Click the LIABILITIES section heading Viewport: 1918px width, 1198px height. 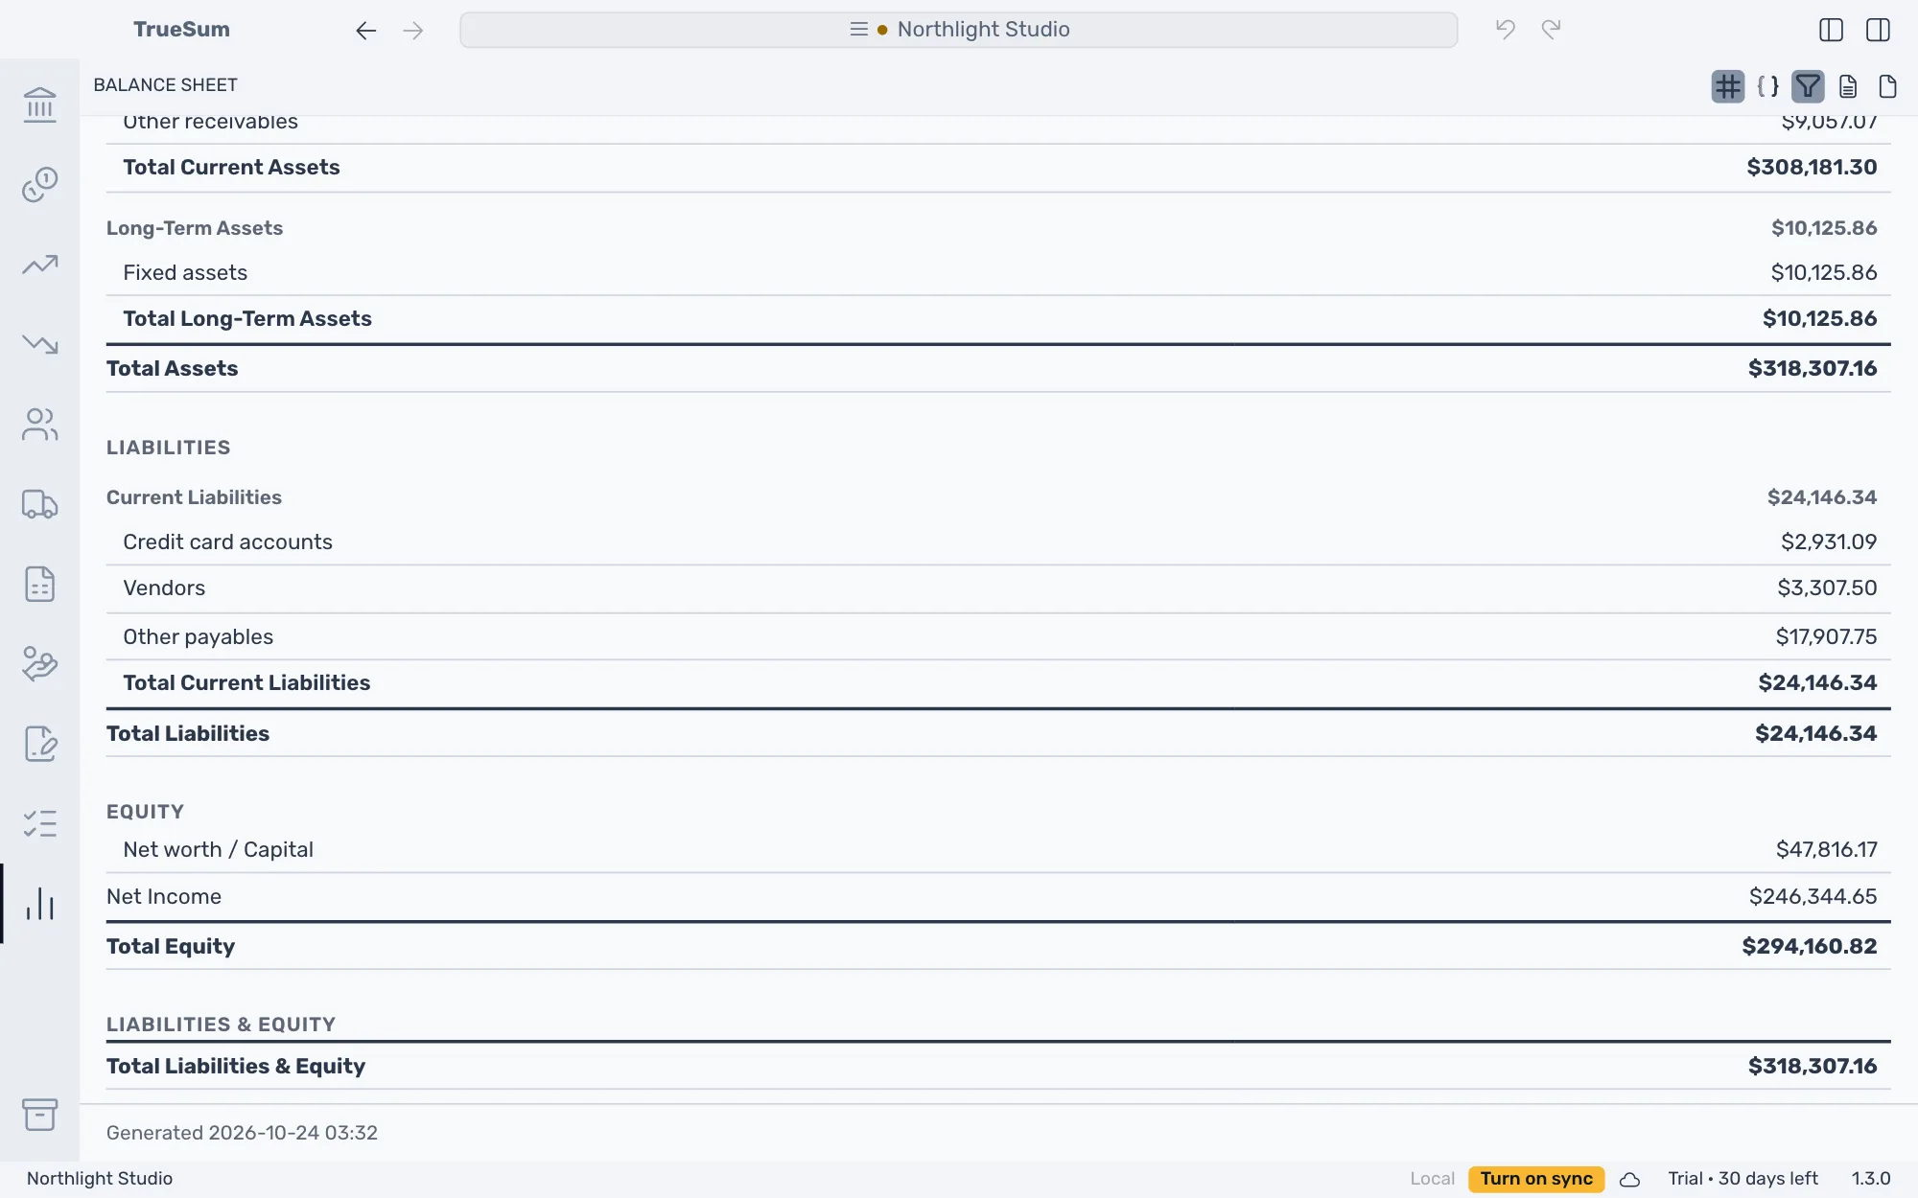pos(169,448)
